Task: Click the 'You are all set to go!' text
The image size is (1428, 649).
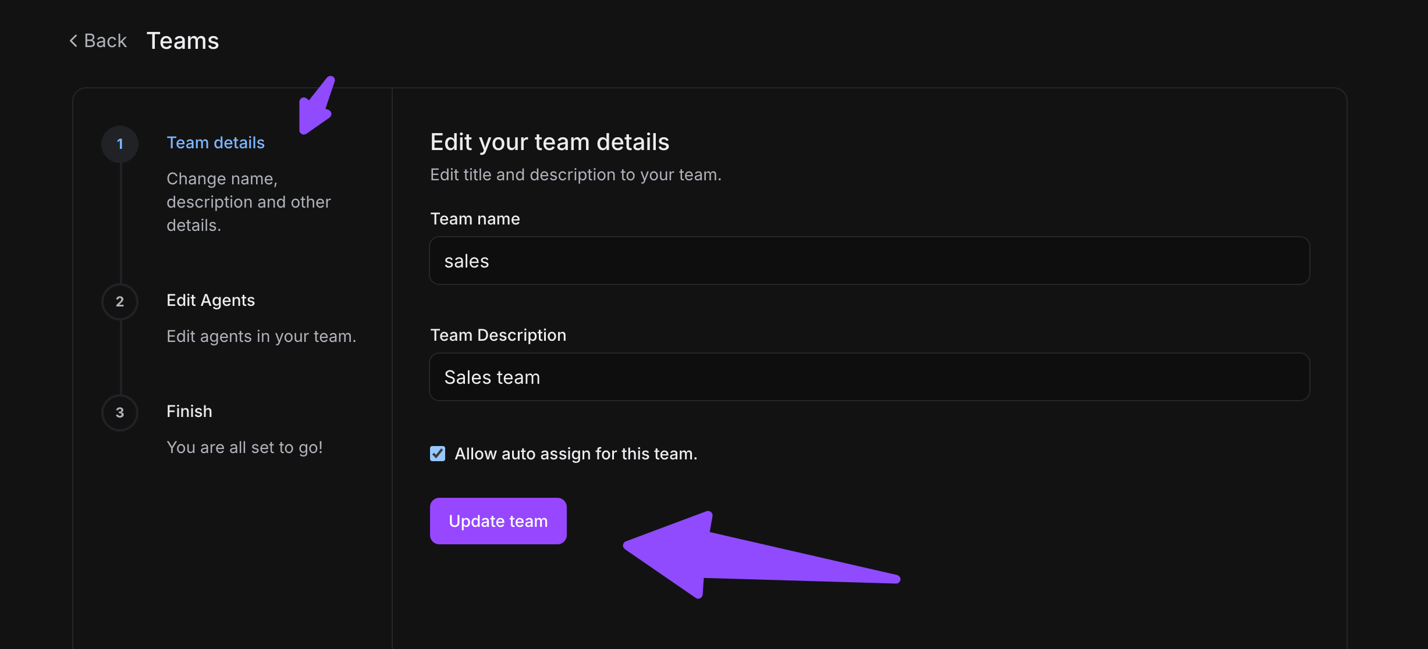Action: tap(244, 447)
